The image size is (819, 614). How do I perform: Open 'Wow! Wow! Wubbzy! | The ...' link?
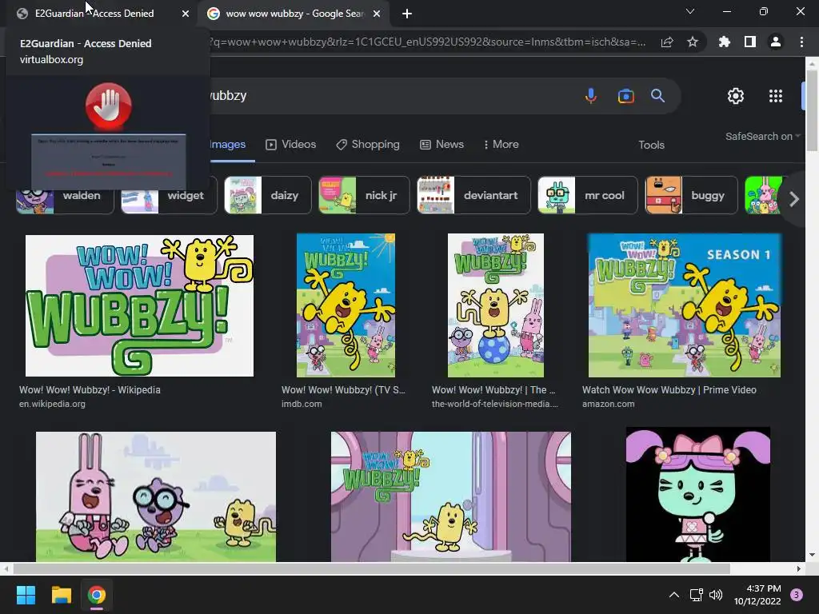pos(493,390)
